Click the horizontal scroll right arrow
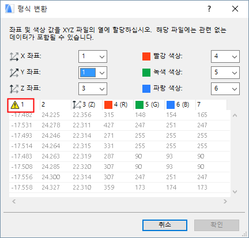This screenshot has height=238, width=249. click(x=225, y=201)
